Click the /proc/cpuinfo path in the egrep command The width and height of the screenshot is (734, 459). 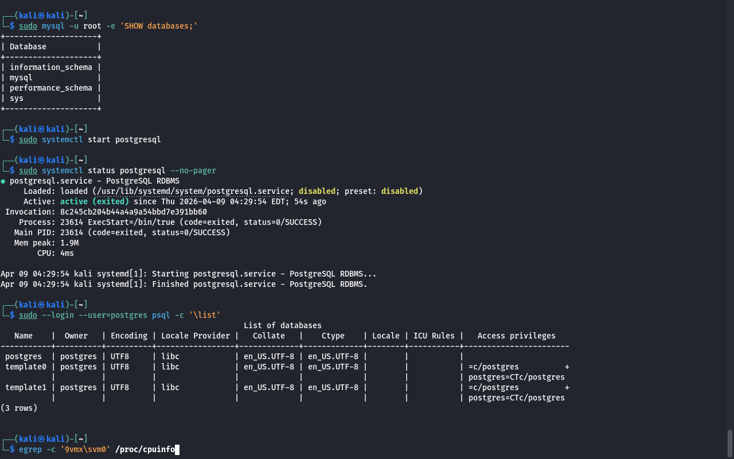145,450
